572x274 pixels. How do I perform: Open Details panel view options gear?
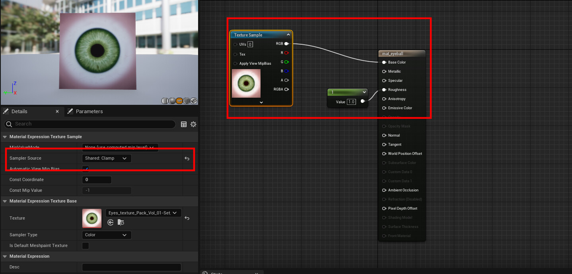(x=193, y=124)
